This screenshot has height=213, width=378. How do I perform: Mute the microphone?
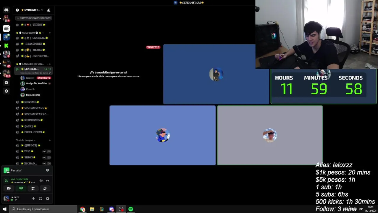33,199
